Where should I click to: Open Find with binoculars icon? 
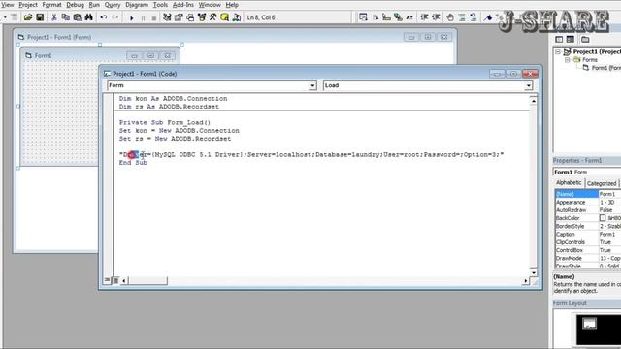(x=88, y=17)
